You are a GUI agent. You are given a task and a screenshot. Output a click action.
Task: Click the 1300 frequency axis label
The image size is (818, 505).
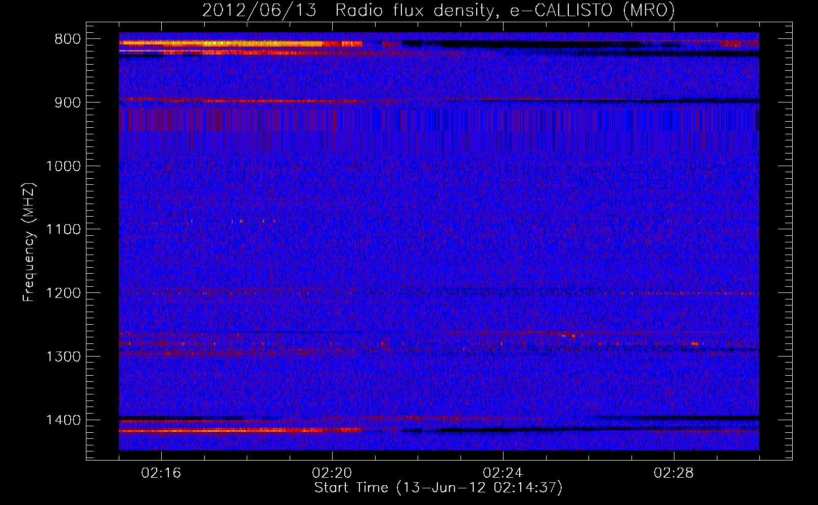[x=63, y=357]
